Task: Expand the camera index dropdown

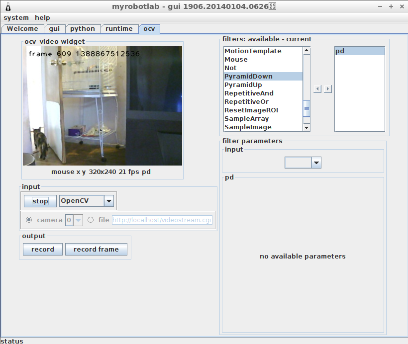Action: (78, 220)
